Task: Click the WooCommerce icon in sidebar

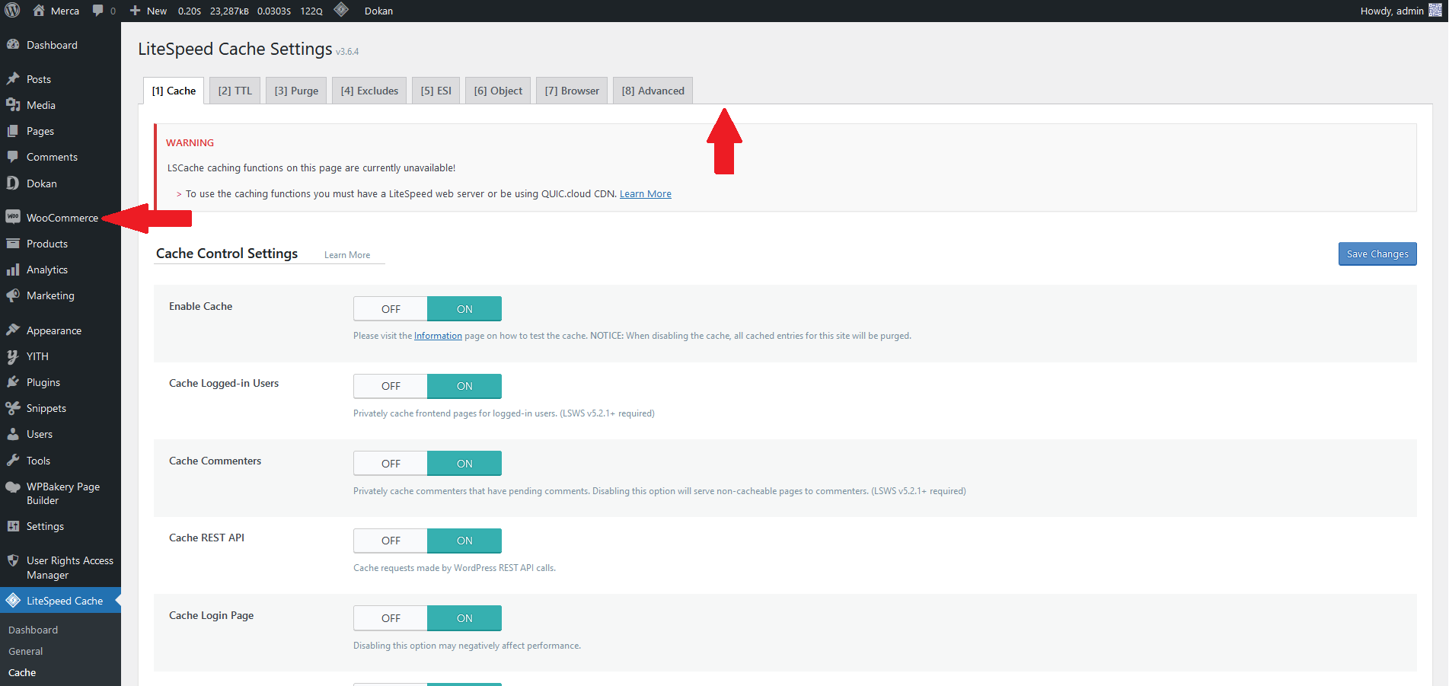Action: click(x=13, y=217)
